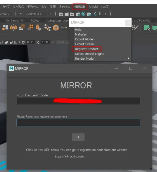Screen dimensions: 157x172
Task: Open the ヘルプ menu
Action: (105, 7)
